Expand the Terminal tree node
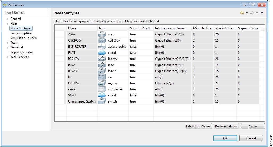The image size is (273, 147). click(7, 47)
